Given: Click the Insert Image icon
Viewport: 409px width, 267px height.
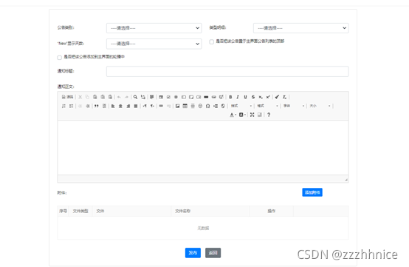Looking at the screenshot, I should pos(177,106).
